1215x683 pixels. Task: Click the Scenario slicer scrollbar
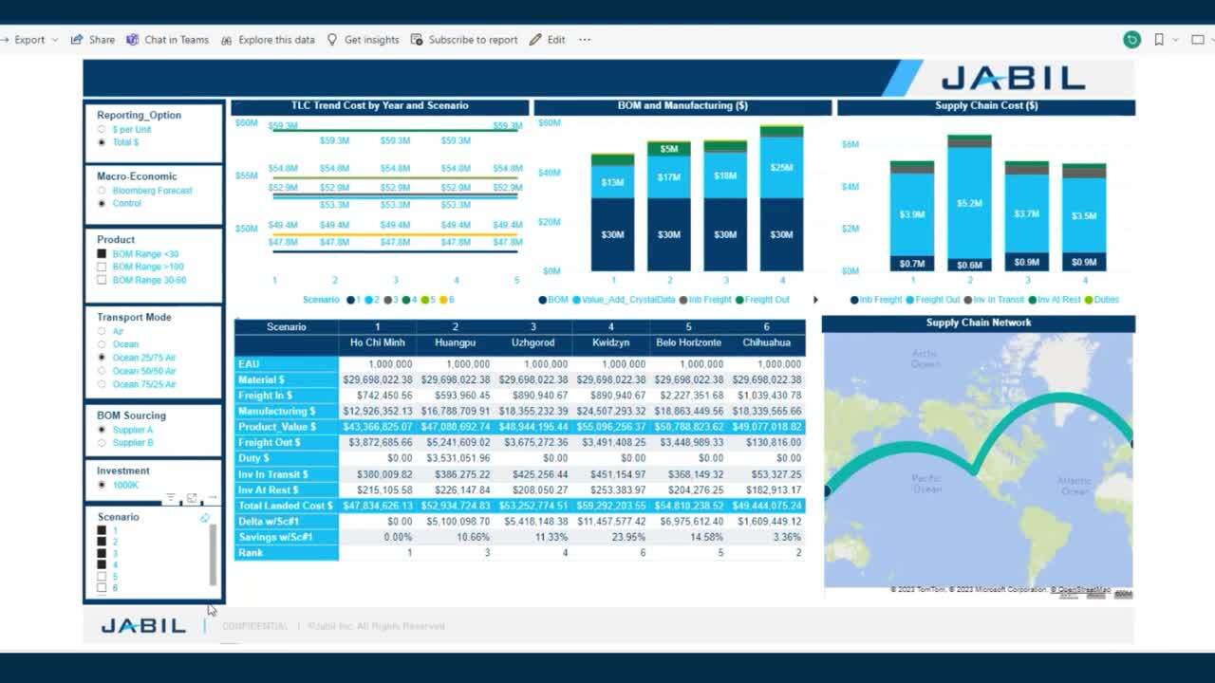213,554
